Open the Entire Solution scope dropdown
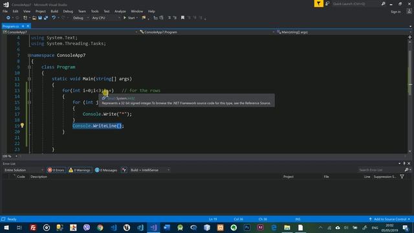Screen dimensions: 414x233 point(23,170)
